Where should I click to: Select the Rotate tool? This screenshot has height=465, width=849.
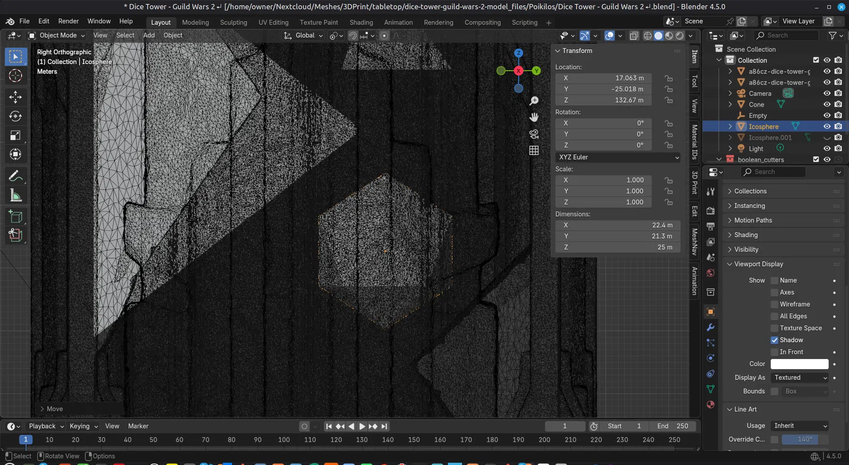pyautogui.click(x=15, y=116)
